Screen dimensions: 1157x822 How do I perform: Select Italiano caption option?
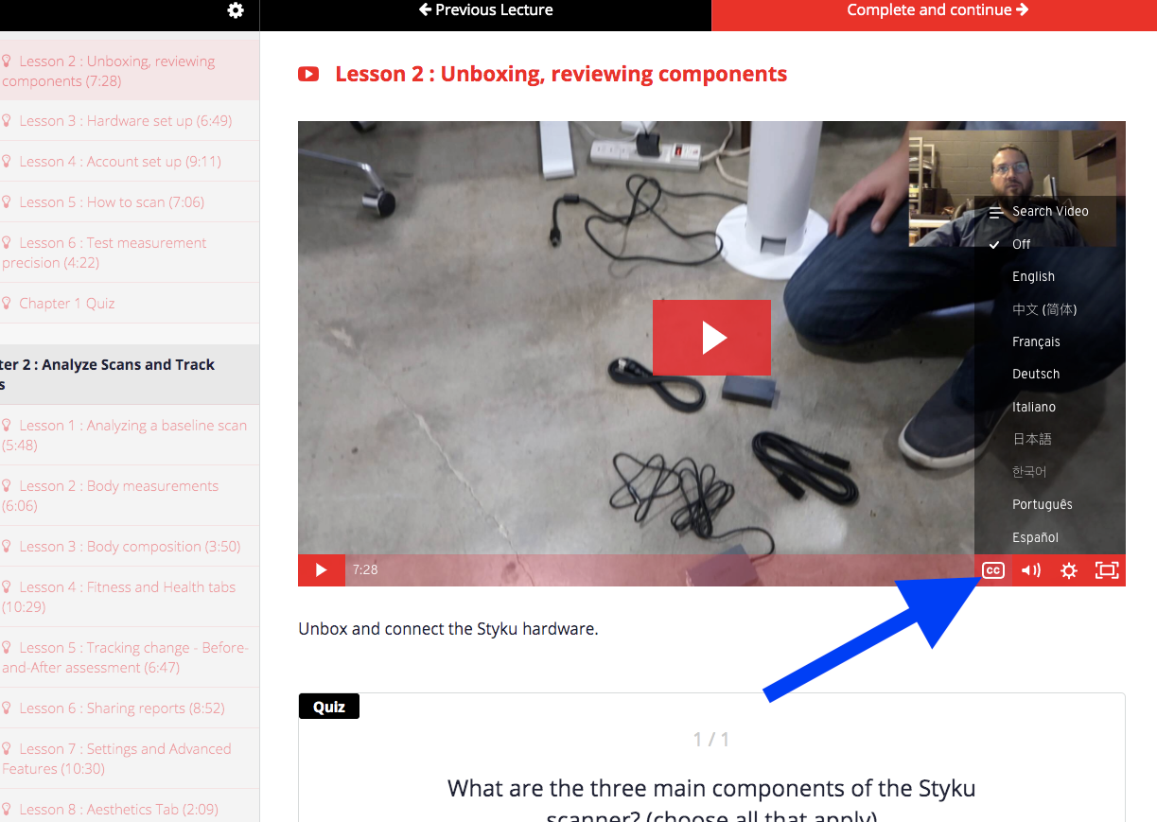(1034, 407)
